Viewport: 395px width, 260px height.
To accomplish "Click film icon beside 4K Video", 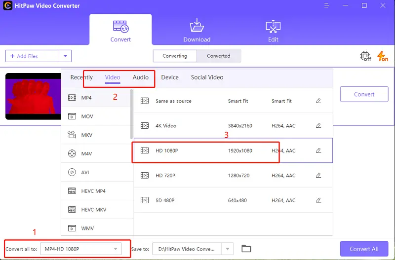I will point(145,125).
